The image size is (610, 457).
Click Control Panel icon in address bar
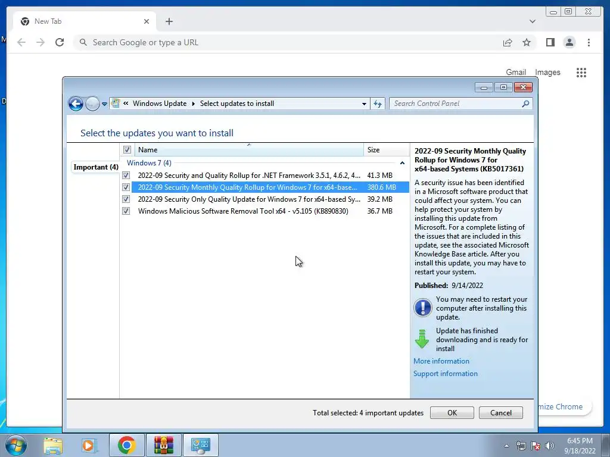(116, 104)
